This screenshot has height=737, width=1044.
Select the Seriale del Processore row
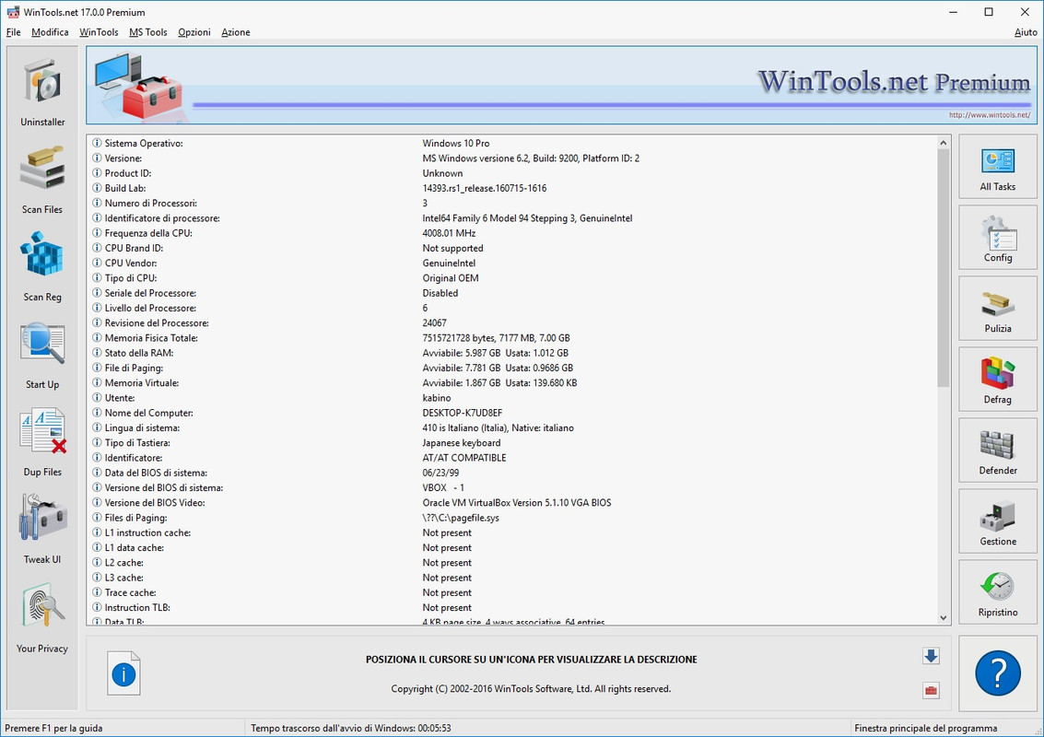pos(511,293)
